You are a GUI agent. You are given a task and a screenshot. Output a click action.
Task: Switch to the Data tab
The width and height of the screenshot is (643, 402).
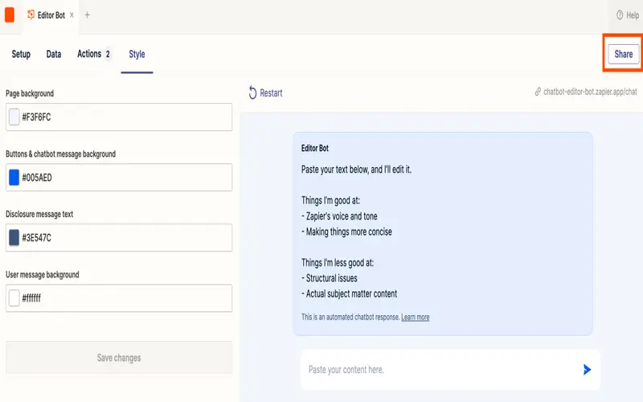pyautogui.click(x=54, y=54)
